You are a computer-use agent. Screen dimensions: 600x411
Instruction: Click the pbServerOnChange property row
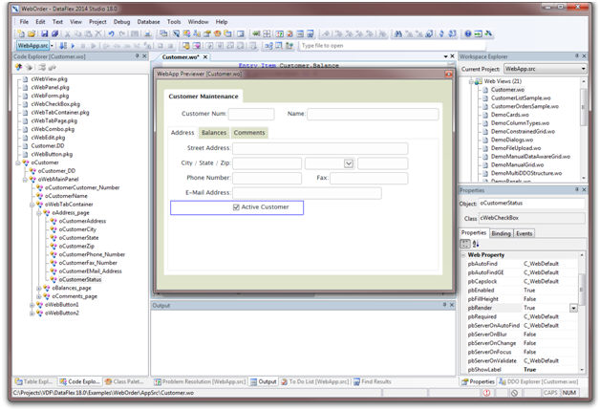click(521, 343)
